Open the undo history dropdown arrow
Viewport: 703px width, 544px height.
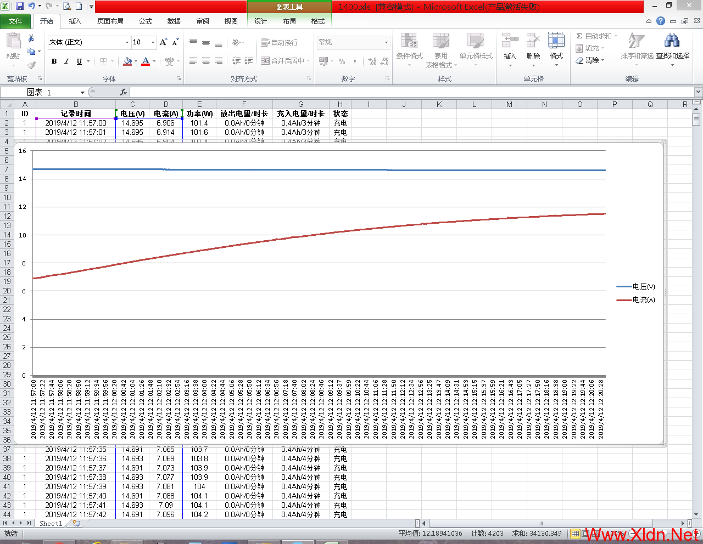40,7
